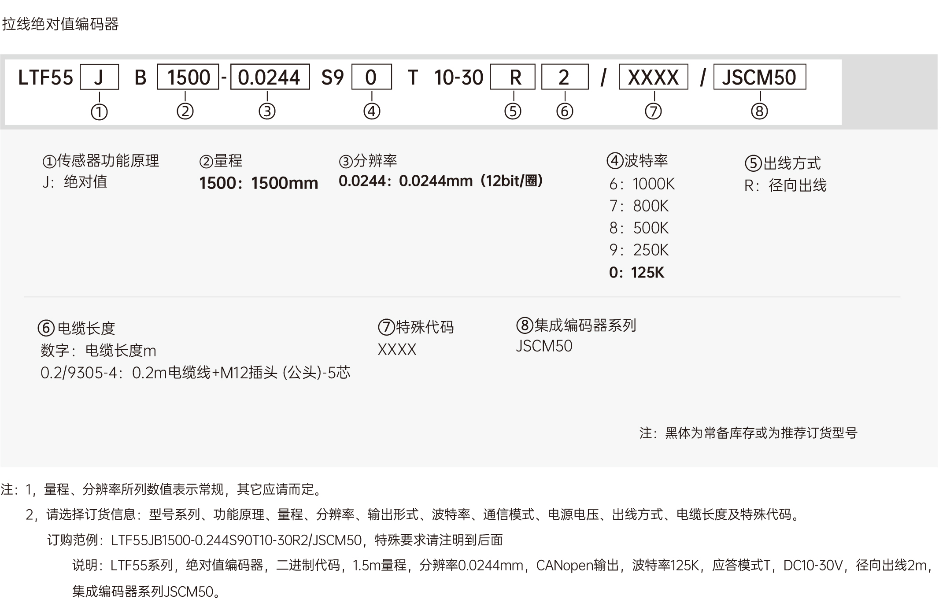Screen dimensions: 950x614
Task: Click baud option 9: 250K
Action: pyautogui.click(x=639, y=250)
